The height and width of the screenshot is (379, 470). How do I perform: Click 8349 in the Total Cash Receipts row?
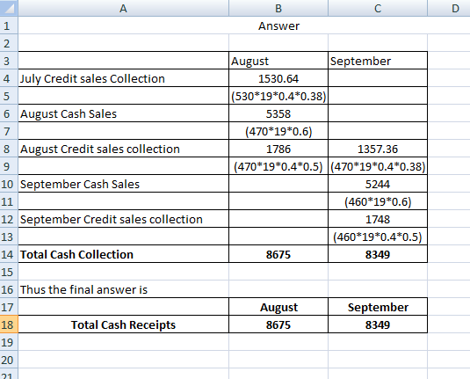click(x=378, y=324)
